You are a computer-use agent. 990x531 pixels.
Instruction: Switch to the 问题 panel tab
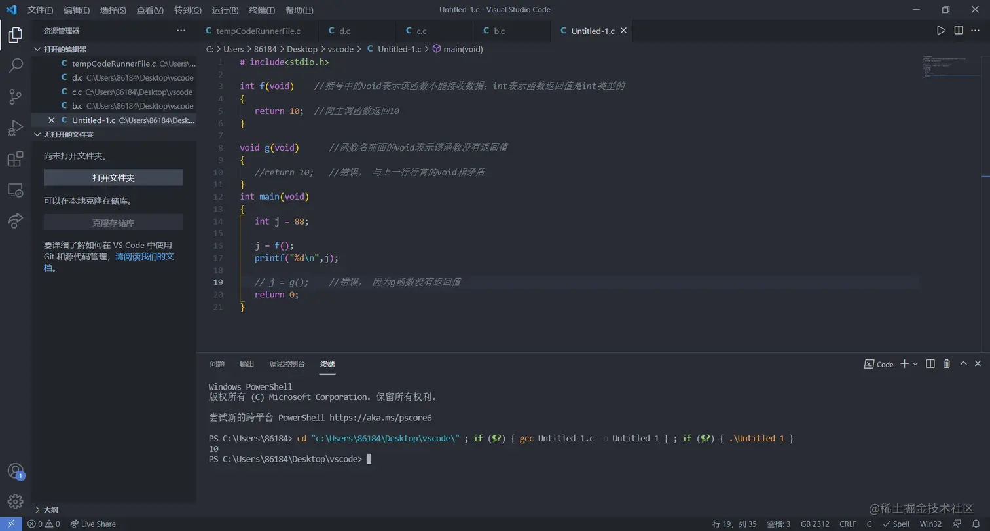pyautogui.click(x=217, y=364)
